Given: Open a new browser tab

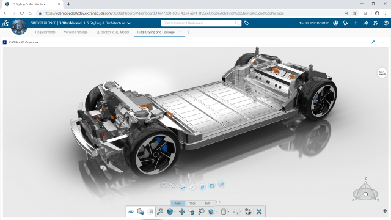Looking at the screenshot, I should [68, 4].
